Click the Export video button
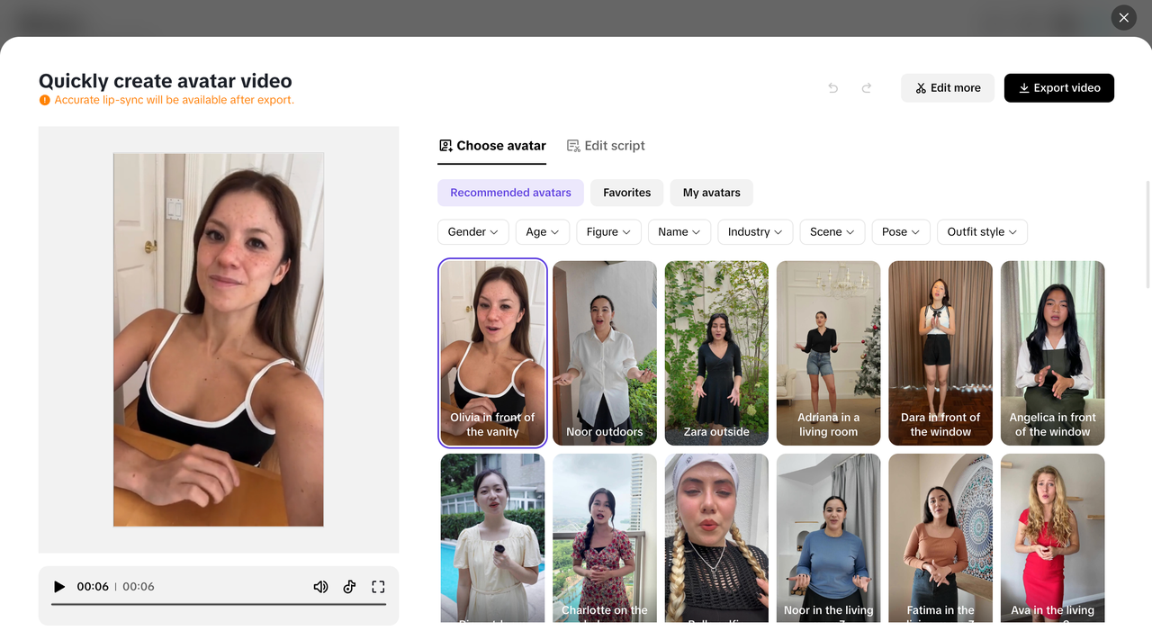Screen dimensions: 1152x640 pos(1058,87)
